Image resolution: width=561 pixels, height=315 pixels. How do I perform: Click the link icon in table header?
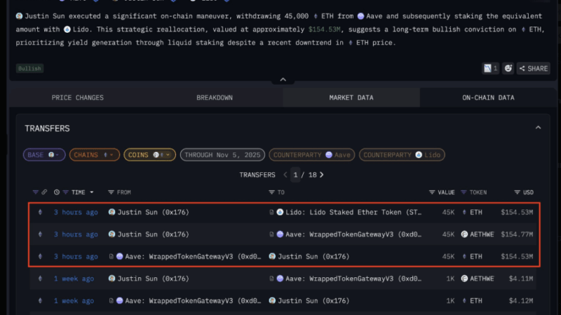tap(44, 192)
